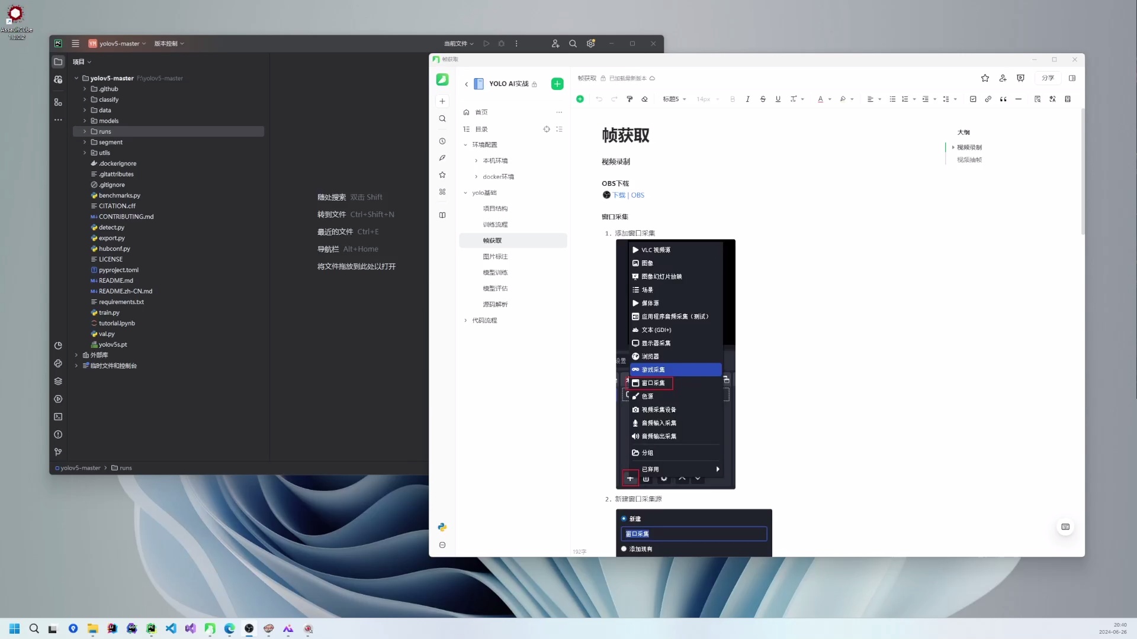Open search in the note sidebar

click(x=442, y=118)
